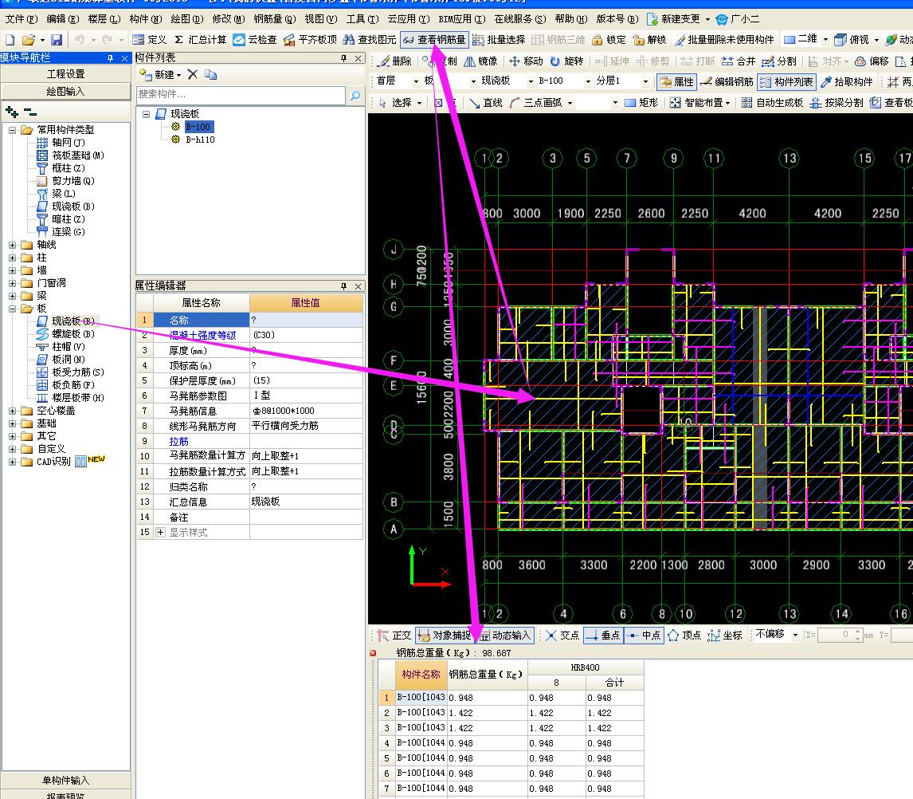
Task: Expand the 轴线 tree folder
Action: click(x=12, y=245)
